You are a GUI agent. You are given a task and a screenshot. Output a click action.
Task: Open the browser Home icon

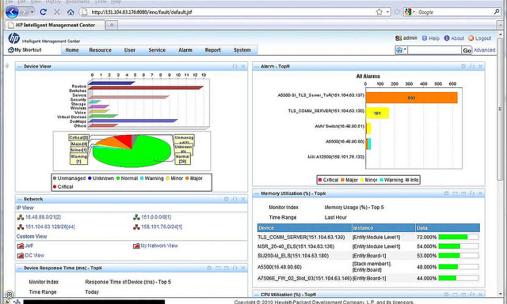[x=71, y=12]
